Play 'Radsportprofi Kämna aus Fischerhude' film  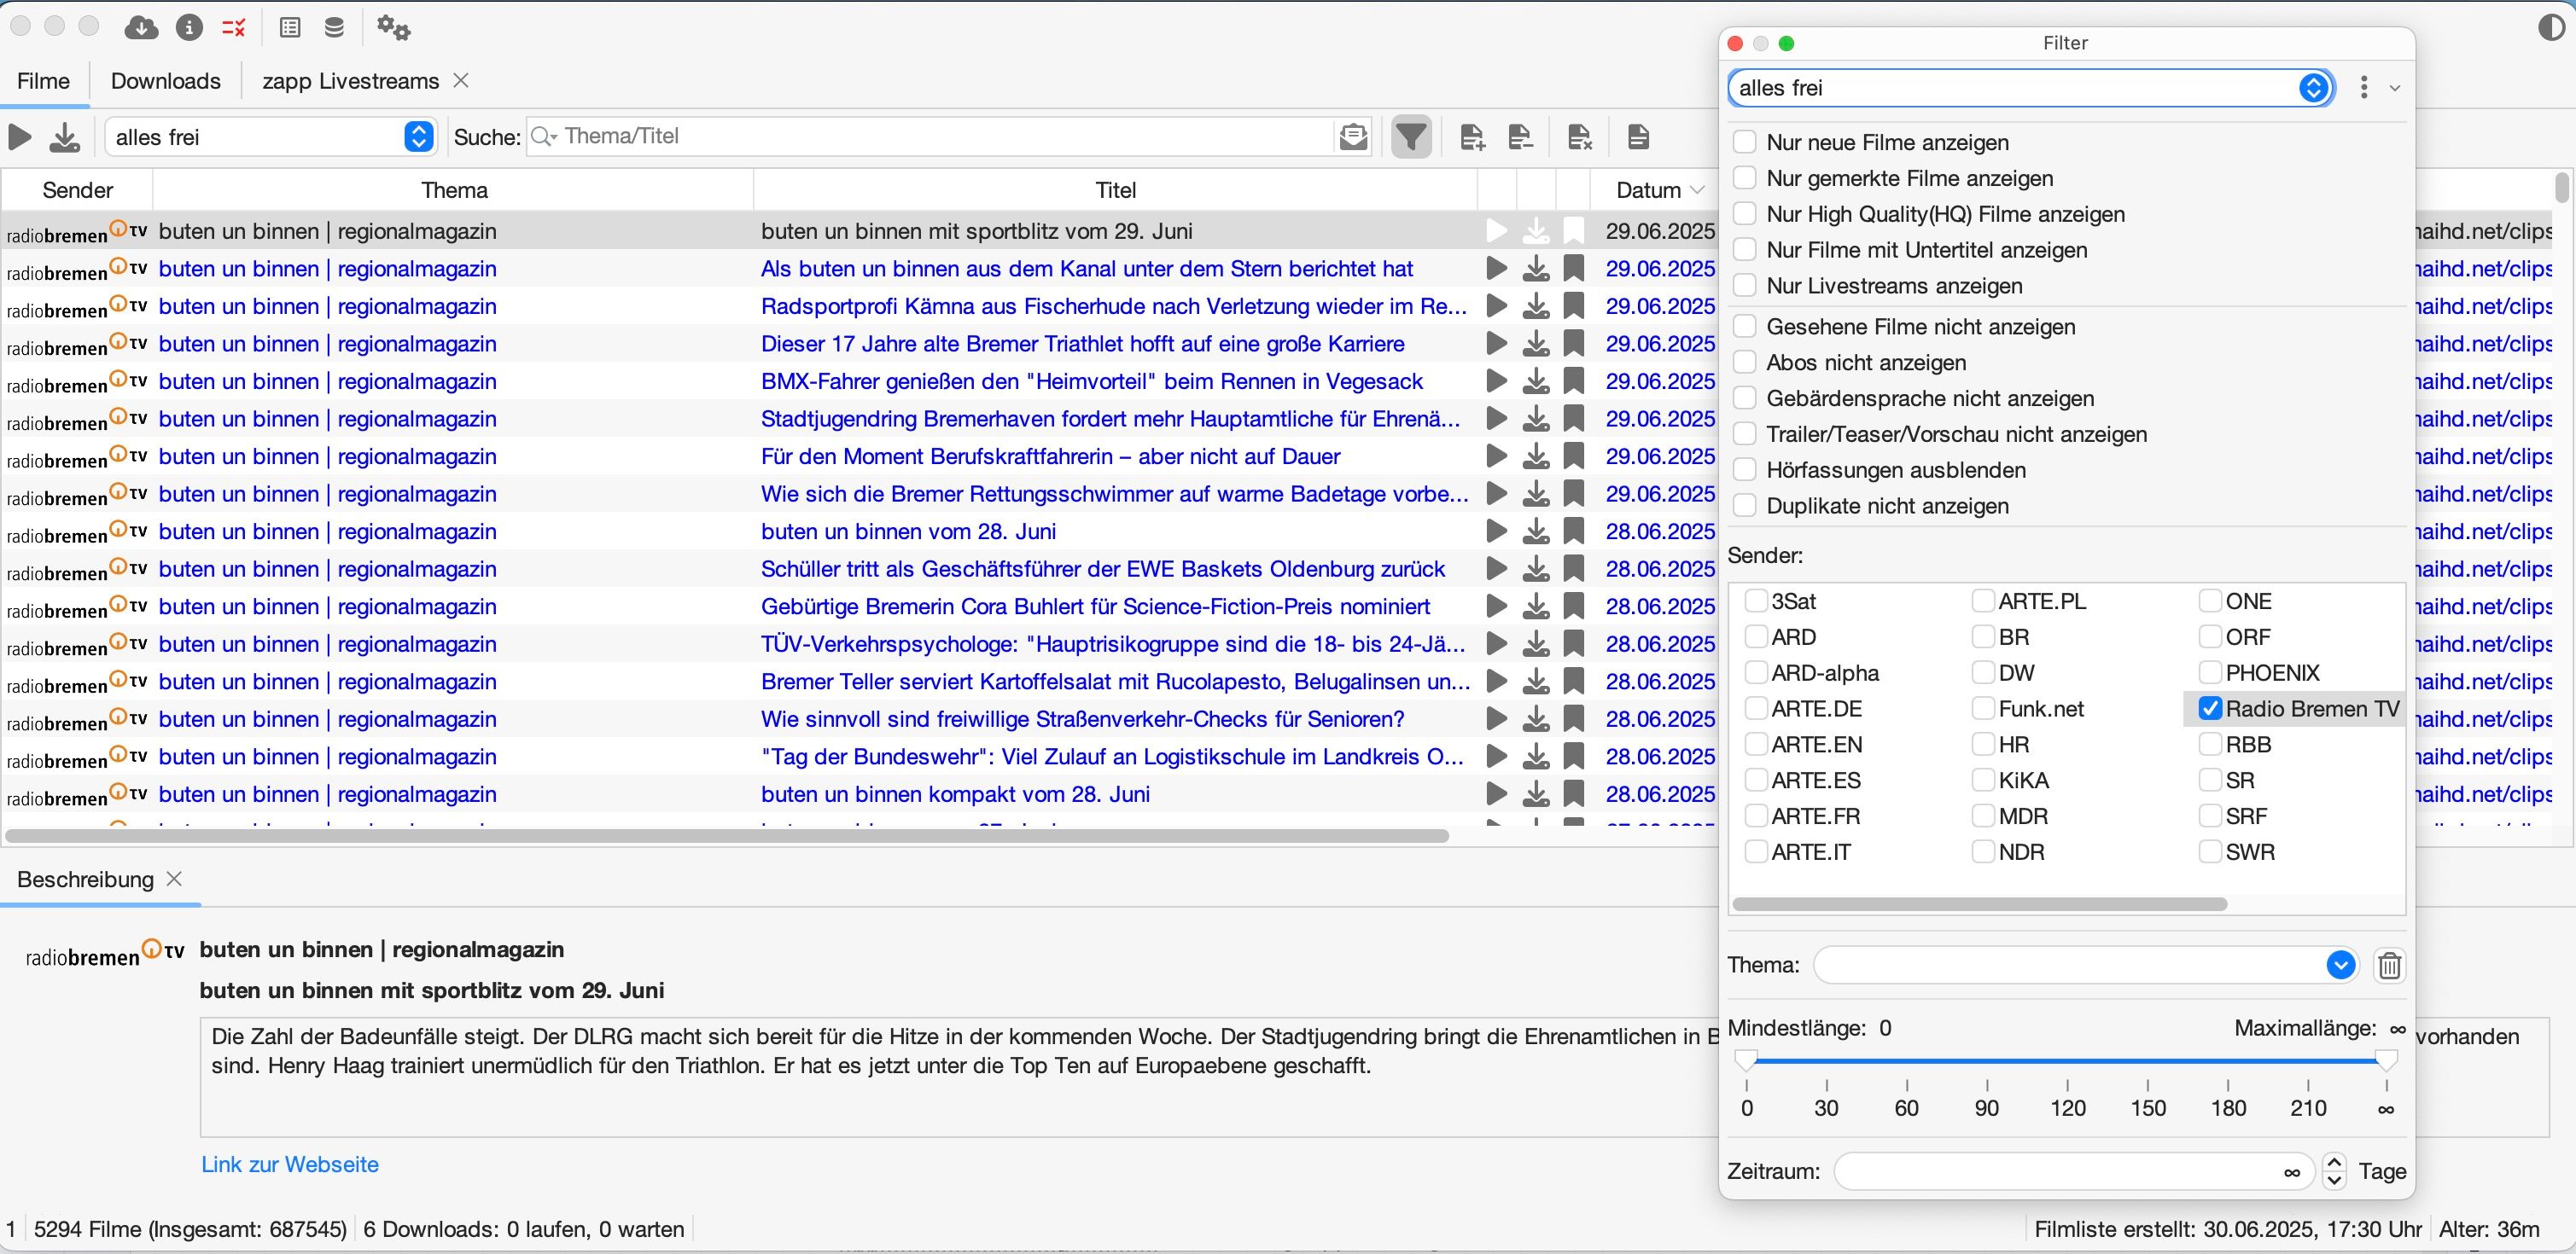click(1497, 305)
